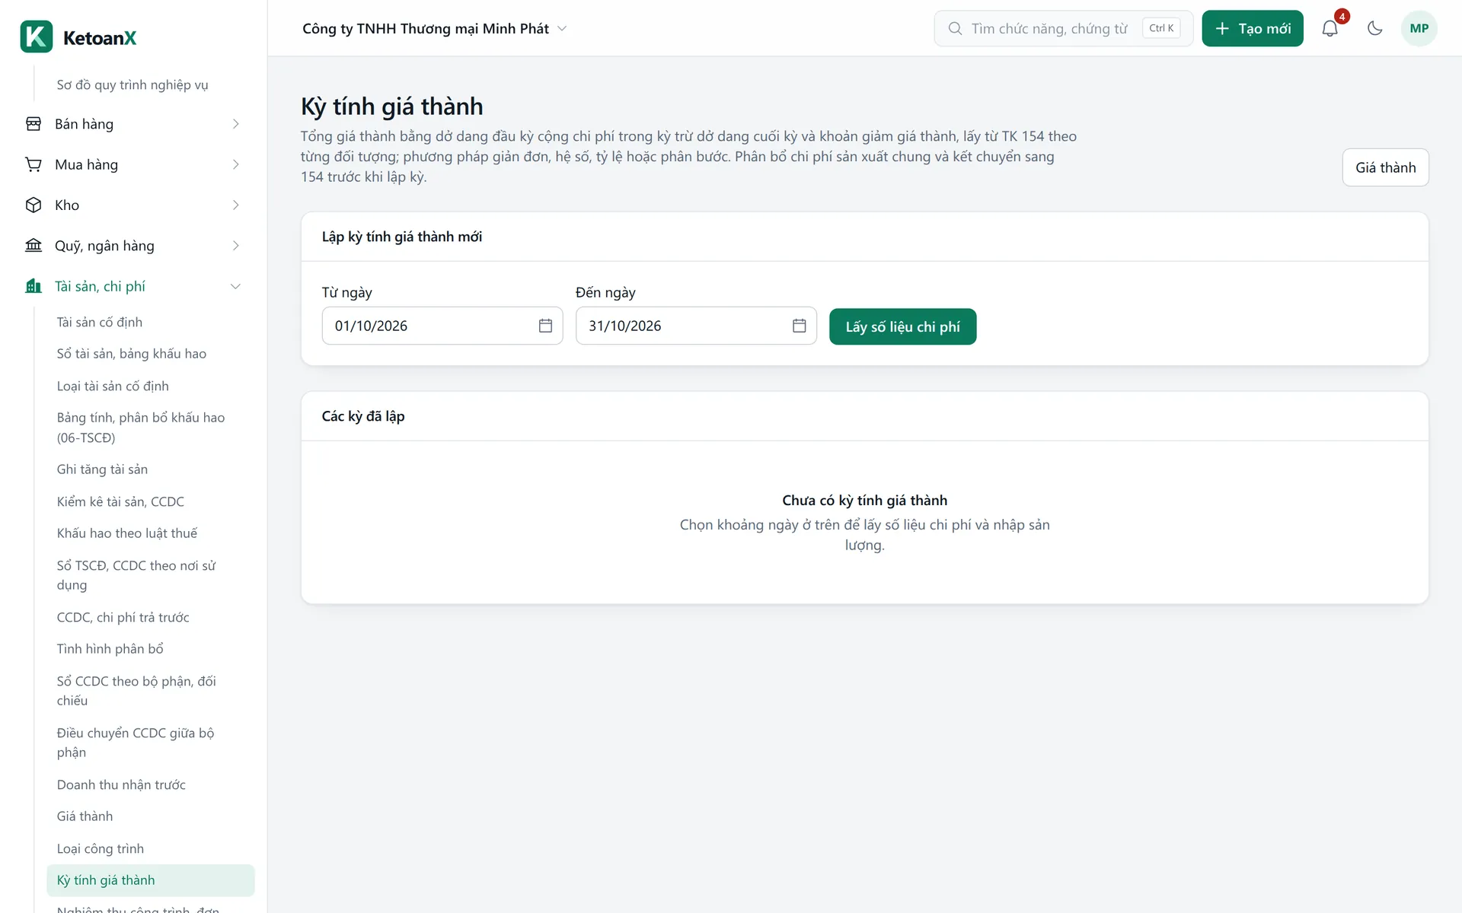Click the KetoanX logo icon
The image size is (1462, 913).
coord(37,37)
